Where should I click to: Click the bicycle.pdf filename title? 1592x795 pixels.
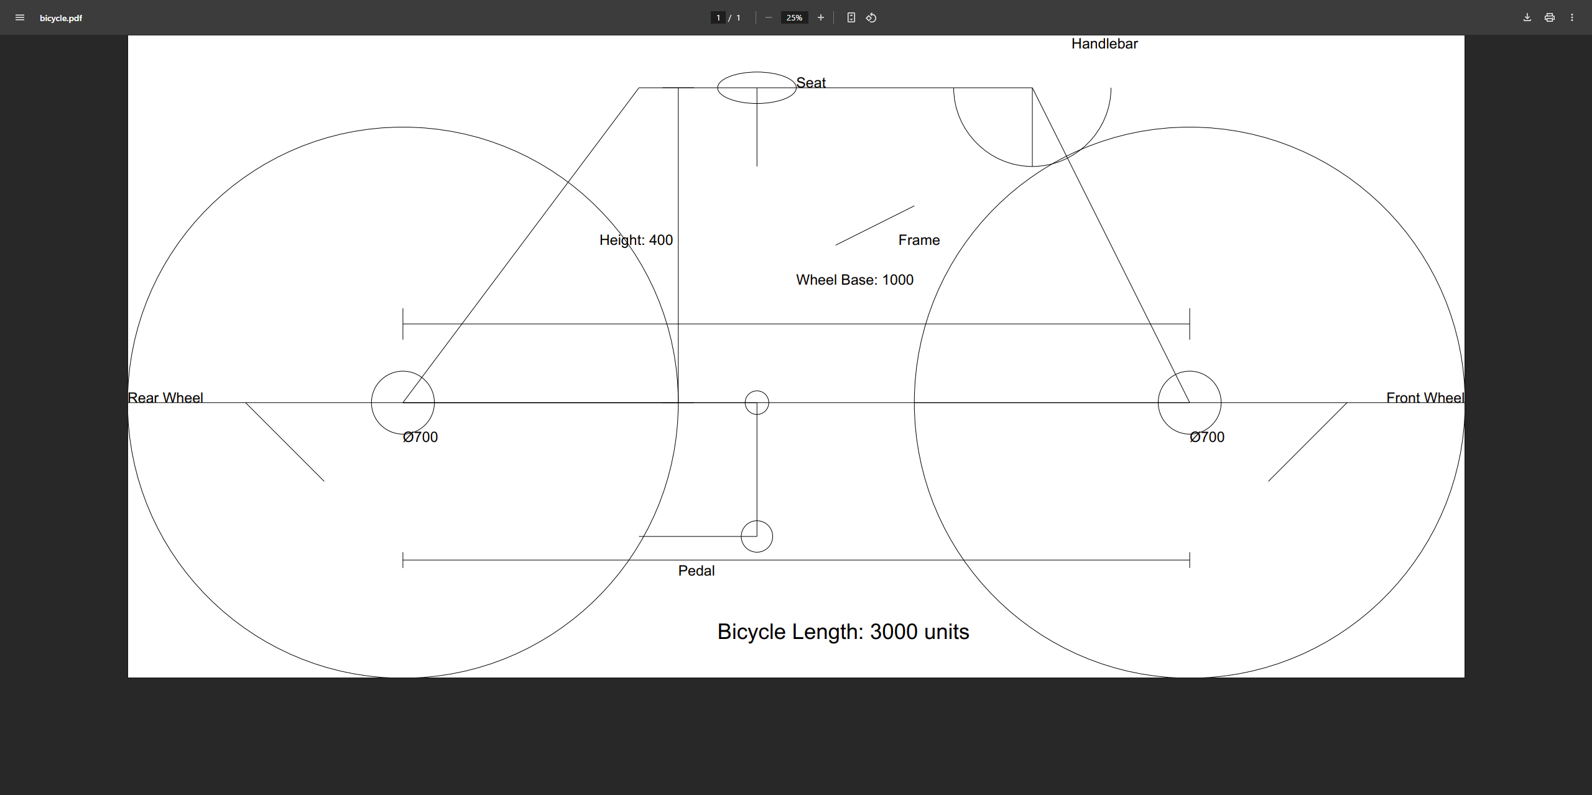(61, 18)
